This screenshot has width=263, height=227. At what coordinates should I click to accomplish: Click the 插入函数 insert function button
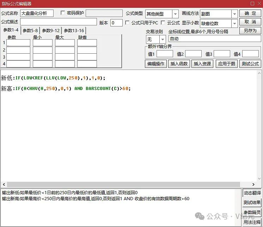[179, 64]
